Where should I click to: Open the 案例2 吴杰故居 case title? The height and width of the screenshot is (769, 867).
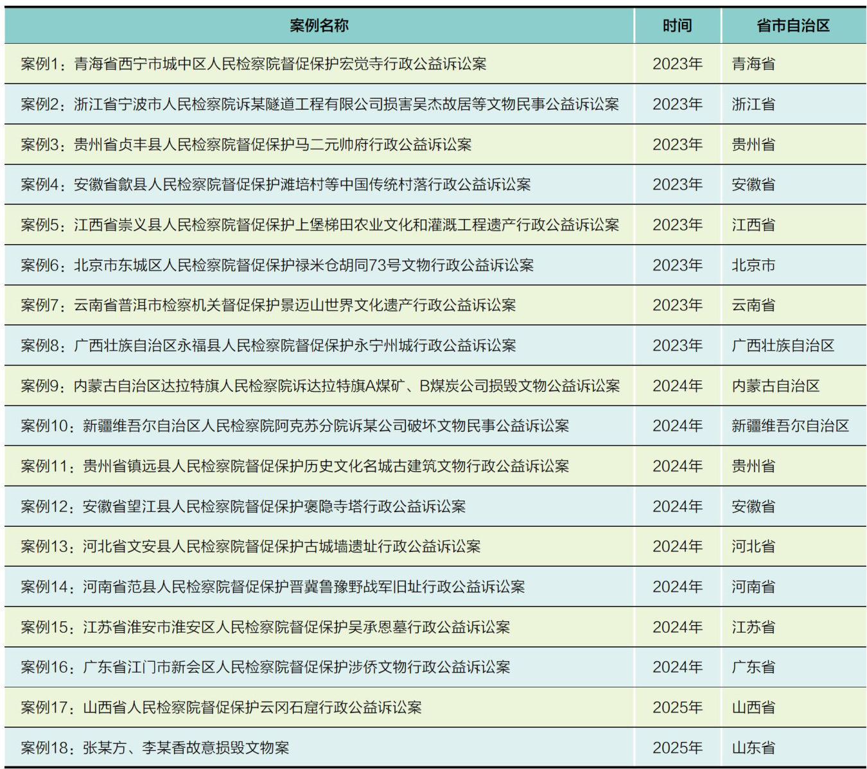click(319, 104)
